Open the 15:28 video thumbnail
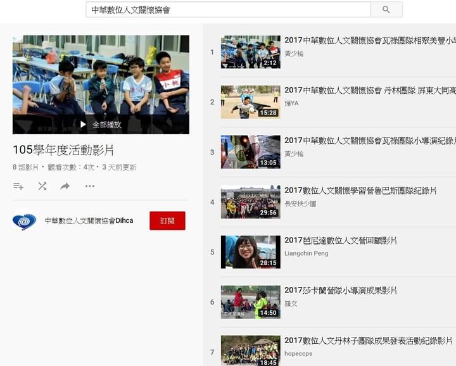The width and height of the screenshot is (456, 366). (x=251, y=102)
